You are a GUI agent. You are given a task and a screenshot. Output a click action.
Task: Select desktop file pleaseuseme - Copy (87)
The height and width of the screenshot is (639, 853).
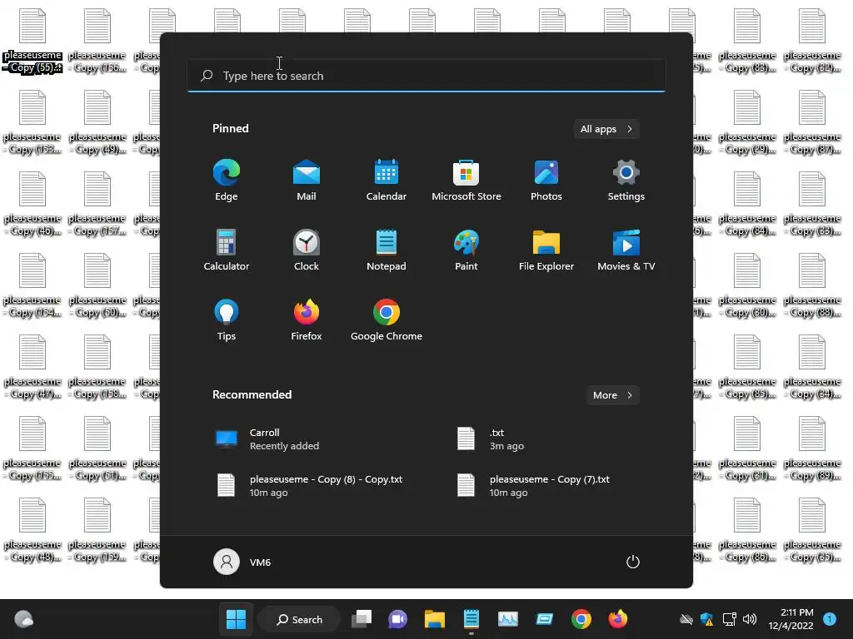(x=812, y=123)
